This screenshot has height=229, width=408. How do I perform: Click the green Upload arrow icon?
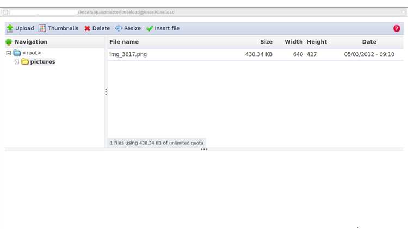point(10,28)
